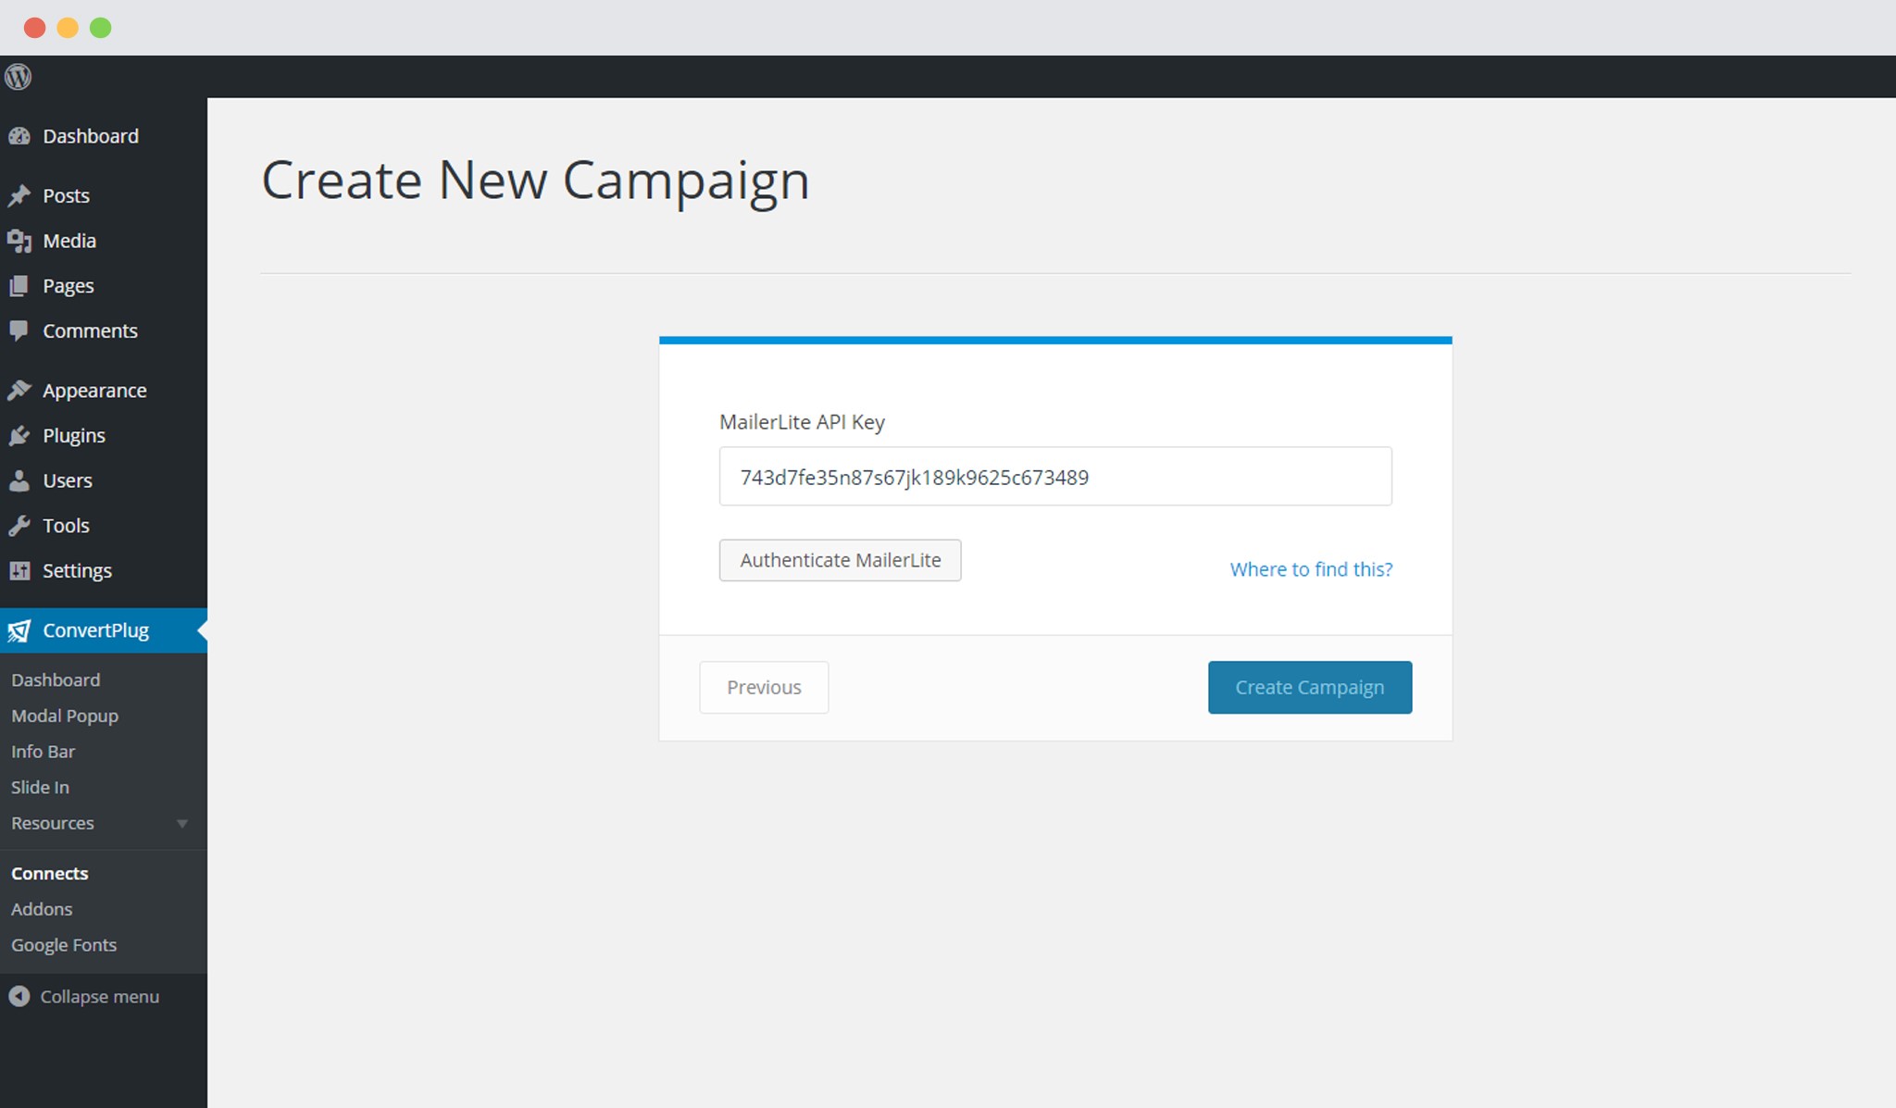Click the Authenticate MailerLite button

click(842, 559)
